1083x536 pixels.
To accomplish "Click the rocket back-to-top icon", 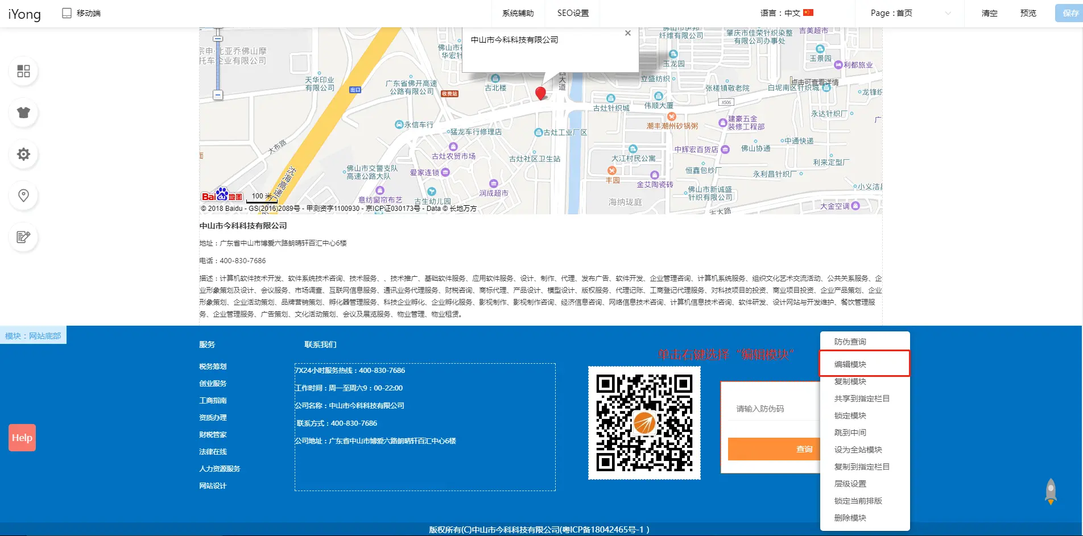I will [1051, 492].
